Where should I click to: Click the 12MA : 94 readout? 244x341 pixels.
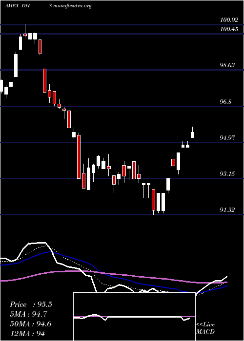(27, 333)
